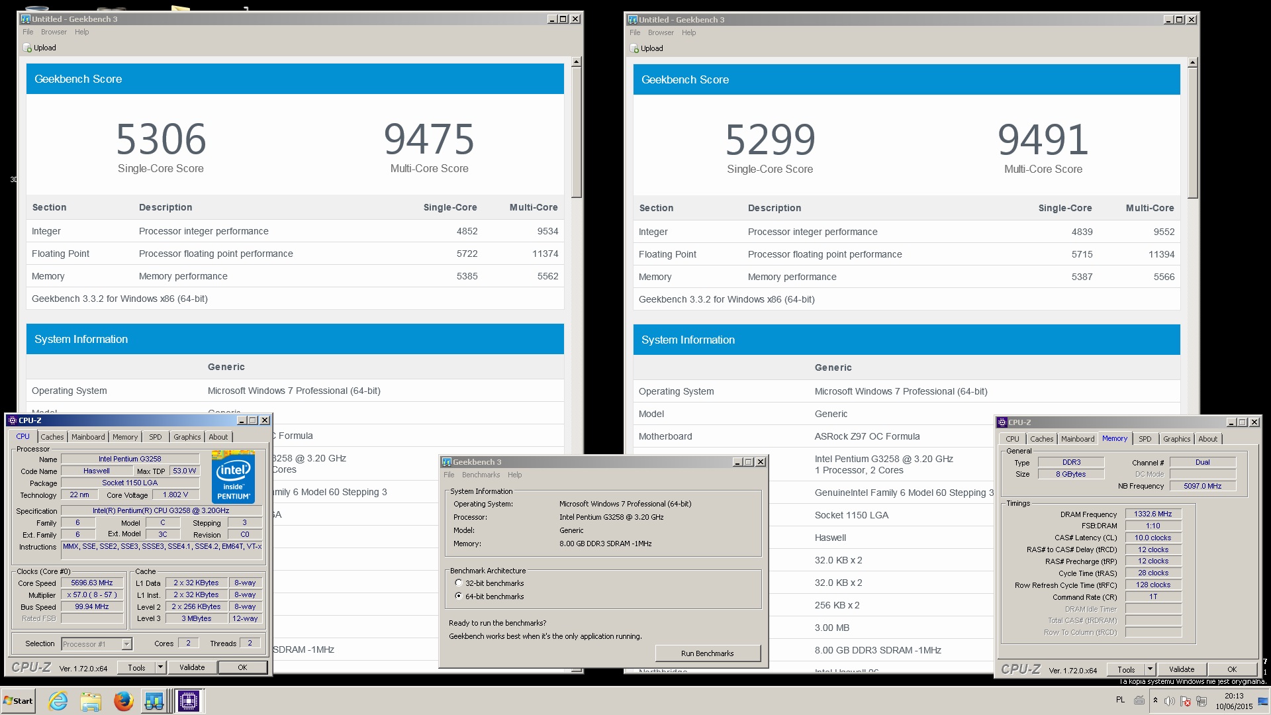Click scroll up arrow in left Geekbench window
Image resolution: width=1271 pixels, height=715 pixels.
[x=577, y=62]
